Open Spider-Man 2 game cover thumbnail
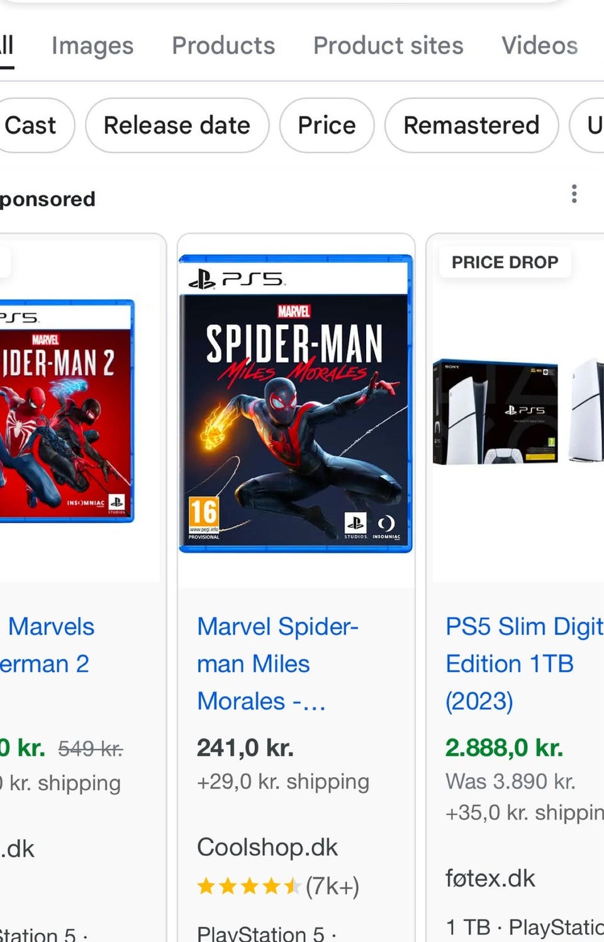The image size is (604, 942). pos(66,411)
